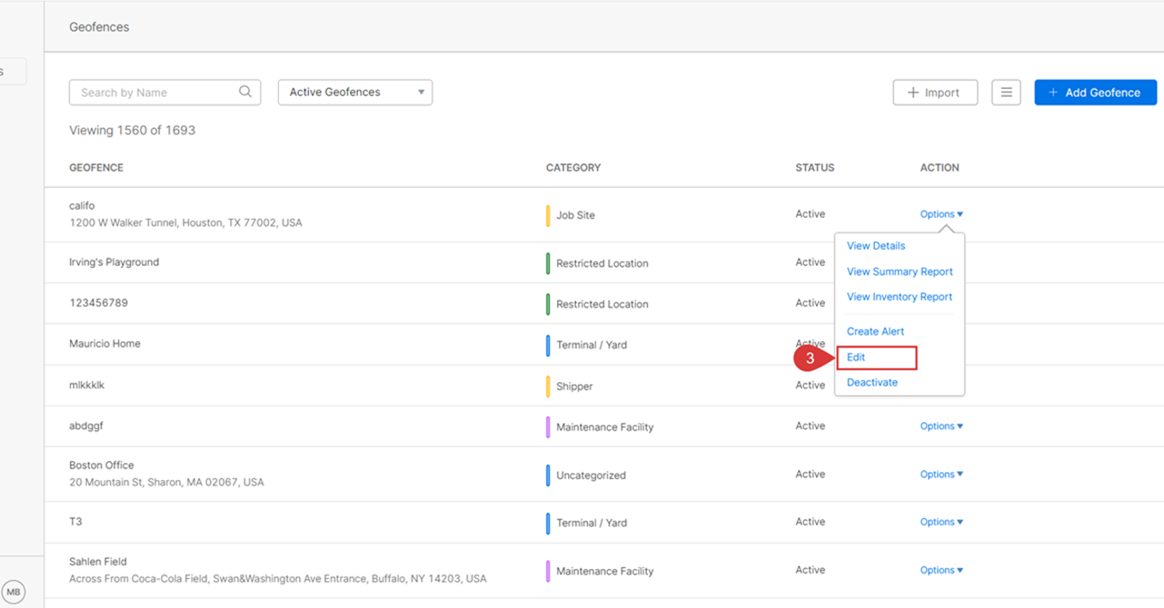This screenshot has height=608, width=1164.
Task: Open Options for Sahlen Field
Action: click(941, 570)
